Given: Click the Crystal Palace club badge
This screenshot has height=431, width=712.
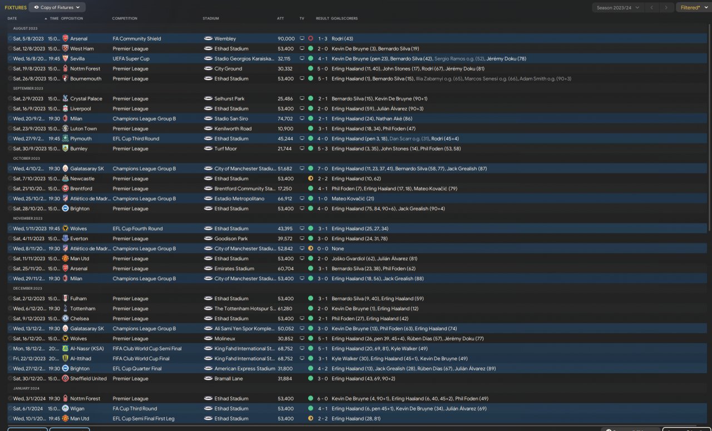Looking at the screenshot, I should pyautogui.click(x=65, y=99).
